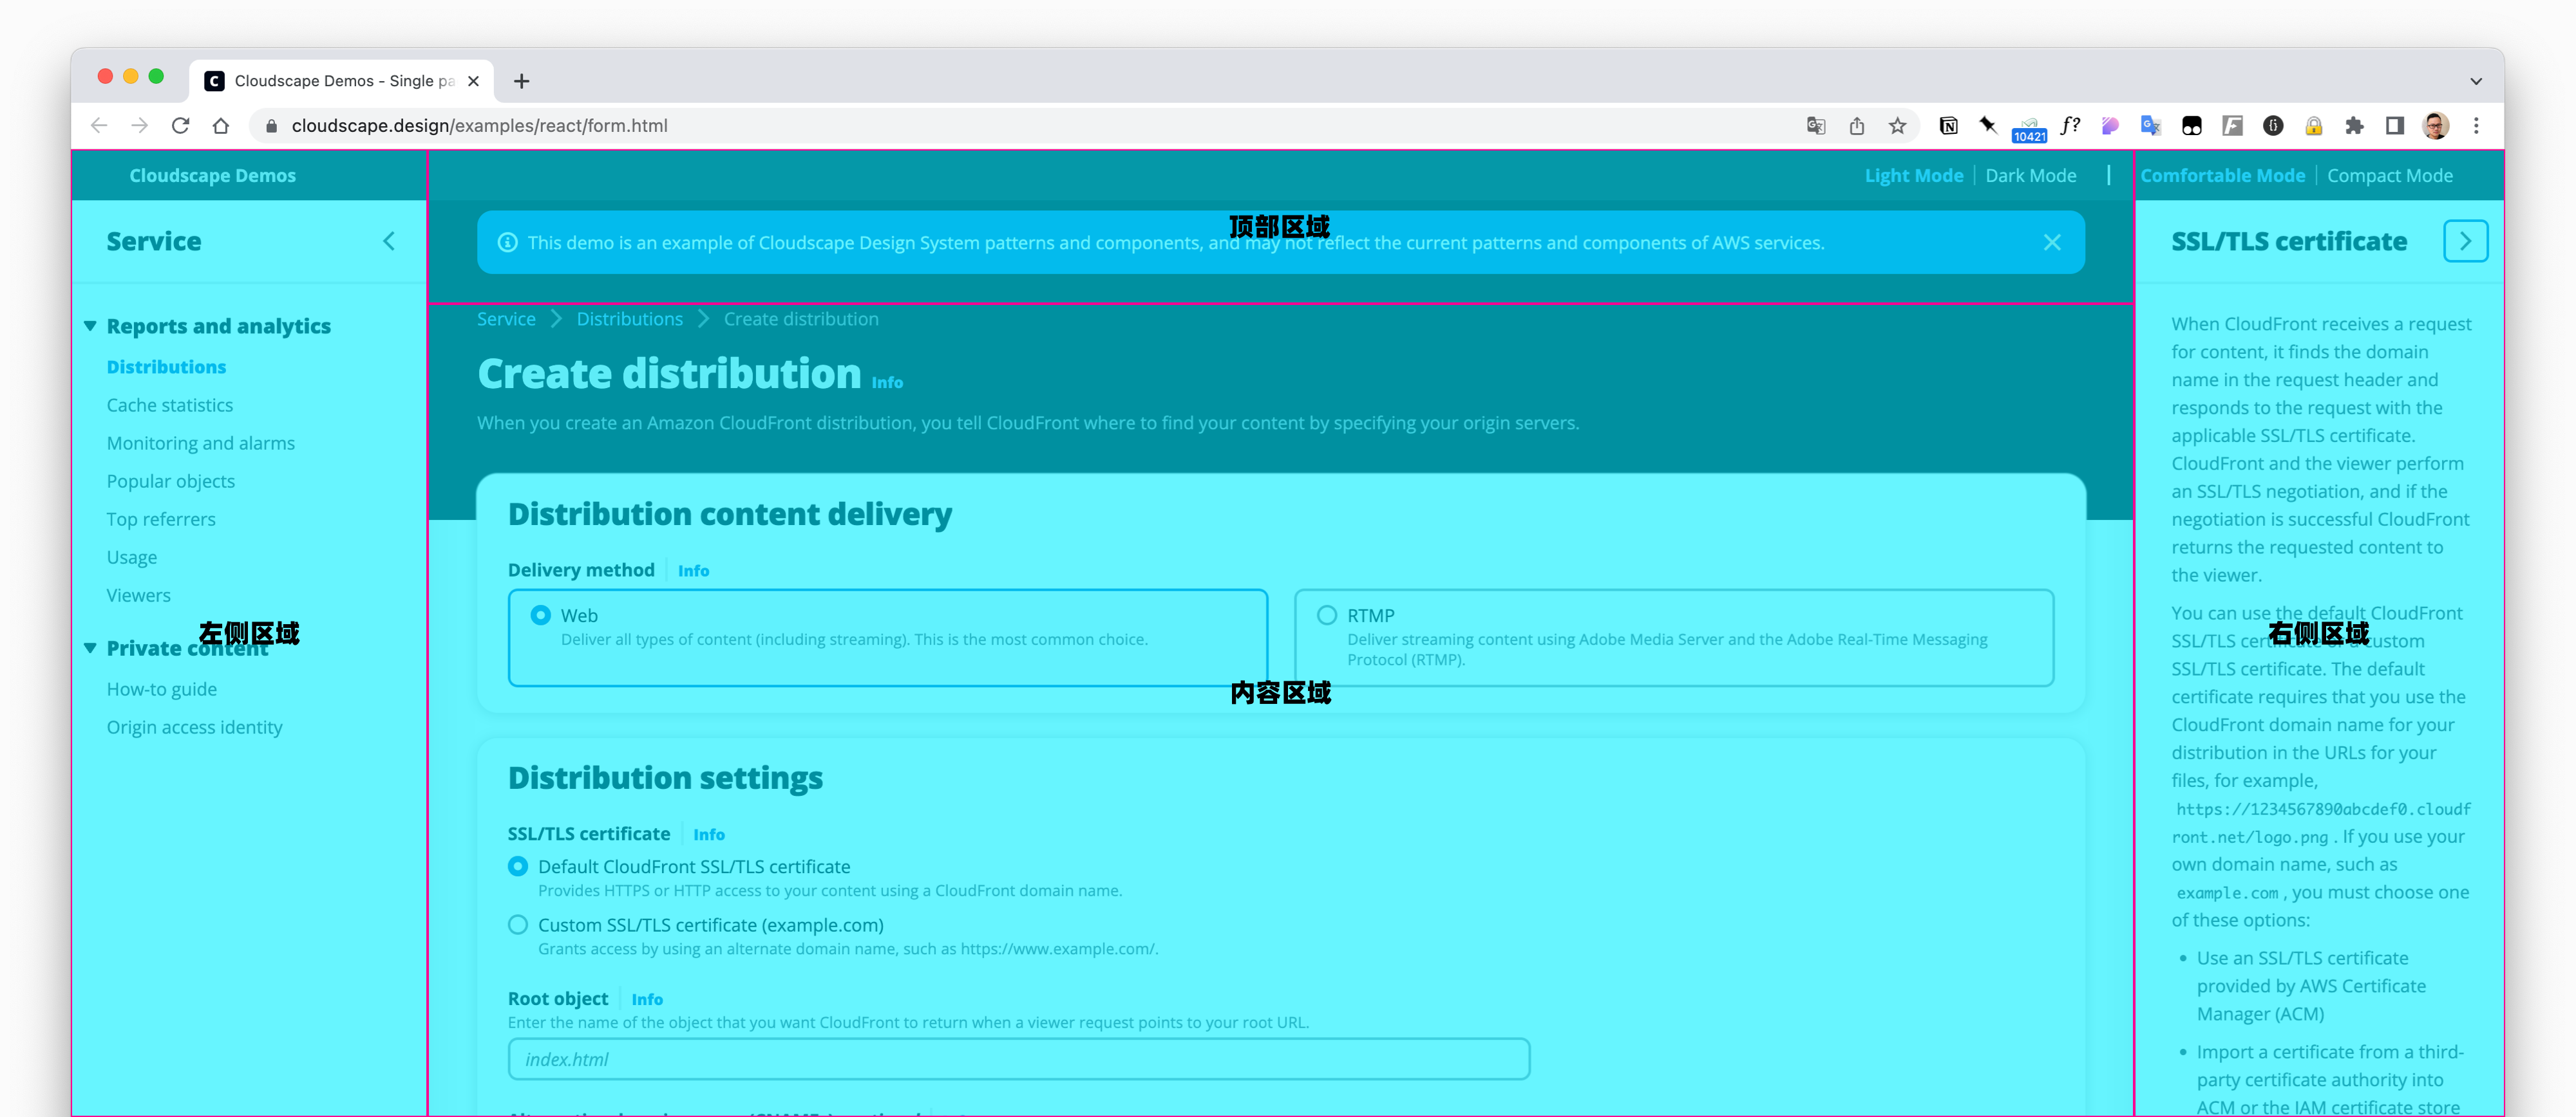Open the How-to guide link
2576x1117 pixels.
coord(161,688)
